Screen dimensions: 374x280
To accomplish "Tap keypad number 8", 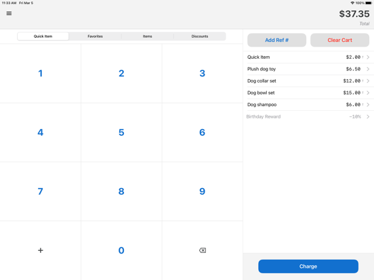I will click(x=121, y=191).
